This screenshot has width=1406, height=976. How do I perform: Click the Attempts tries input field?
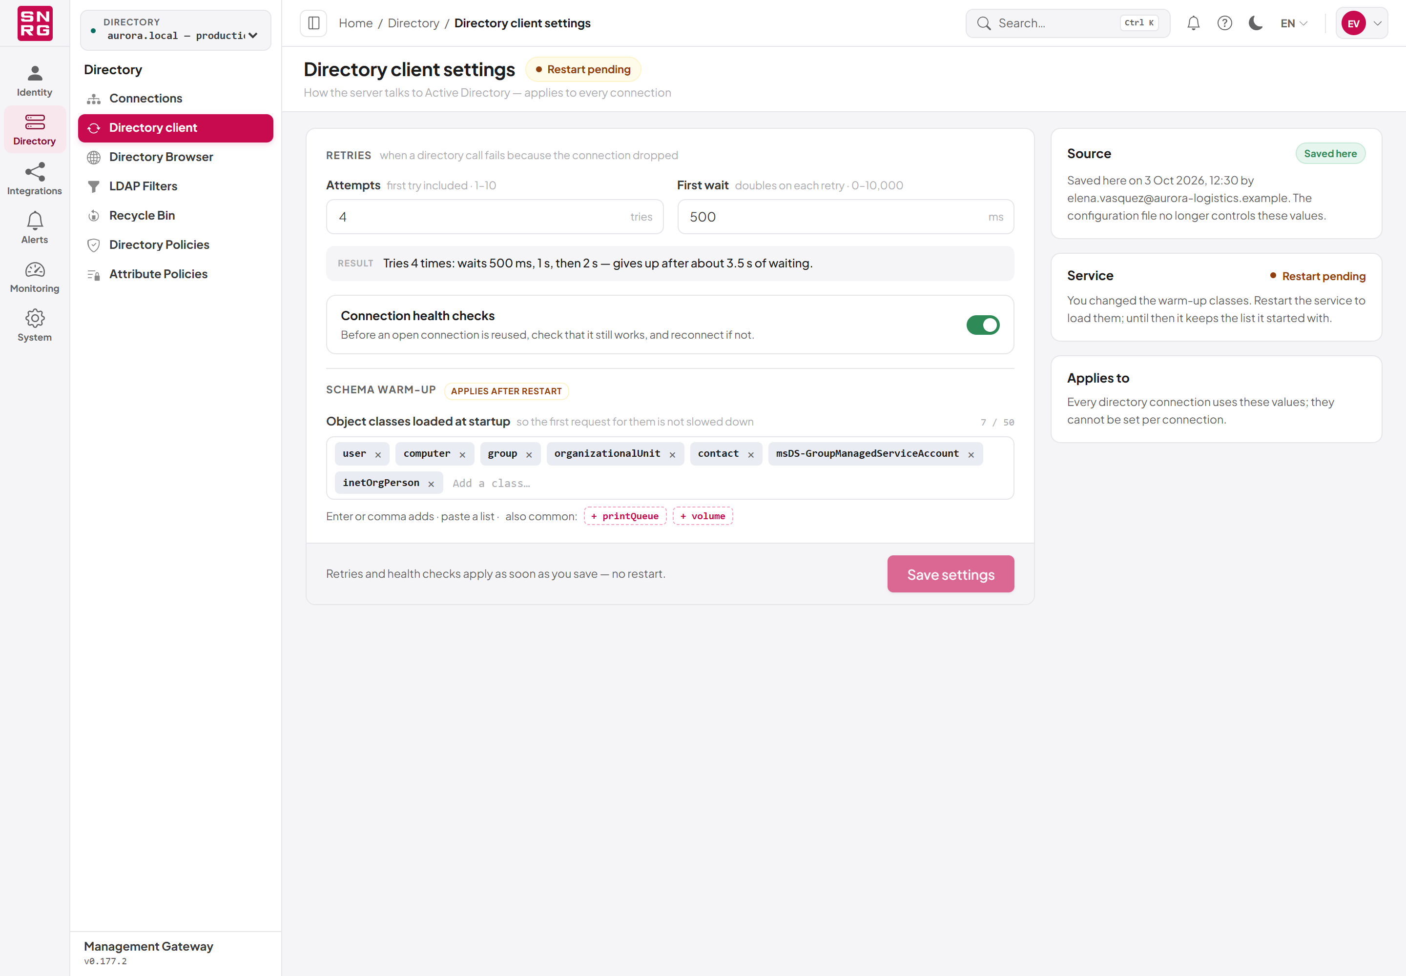pyautogui.click(x=495, y=217)
